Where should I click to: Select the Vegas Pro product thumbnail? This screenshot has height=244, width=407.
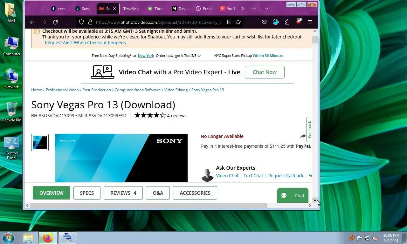(40, 142)
